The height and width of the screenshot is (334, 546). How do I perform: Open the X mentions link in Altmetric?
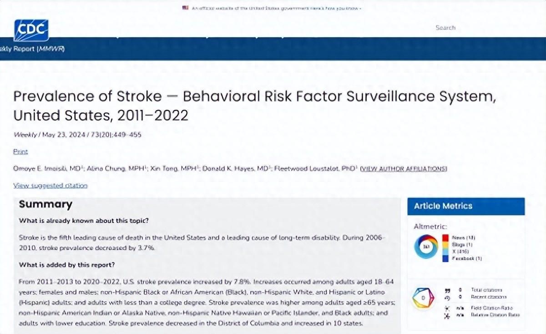460,251
